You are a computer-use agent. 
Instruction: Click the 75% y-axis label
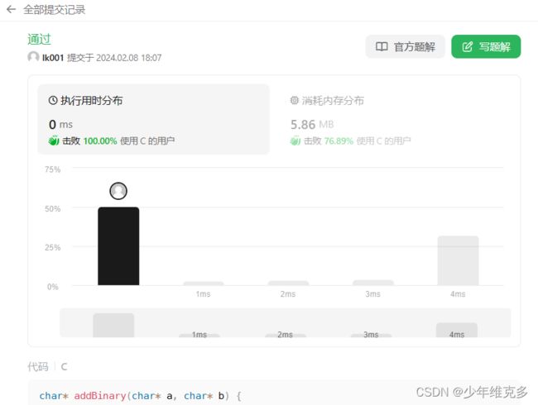[x=52, y=169]
